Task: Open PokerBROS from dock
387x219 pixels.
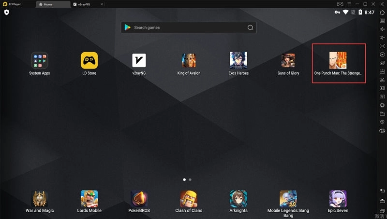Action: [x=139, y=199]
